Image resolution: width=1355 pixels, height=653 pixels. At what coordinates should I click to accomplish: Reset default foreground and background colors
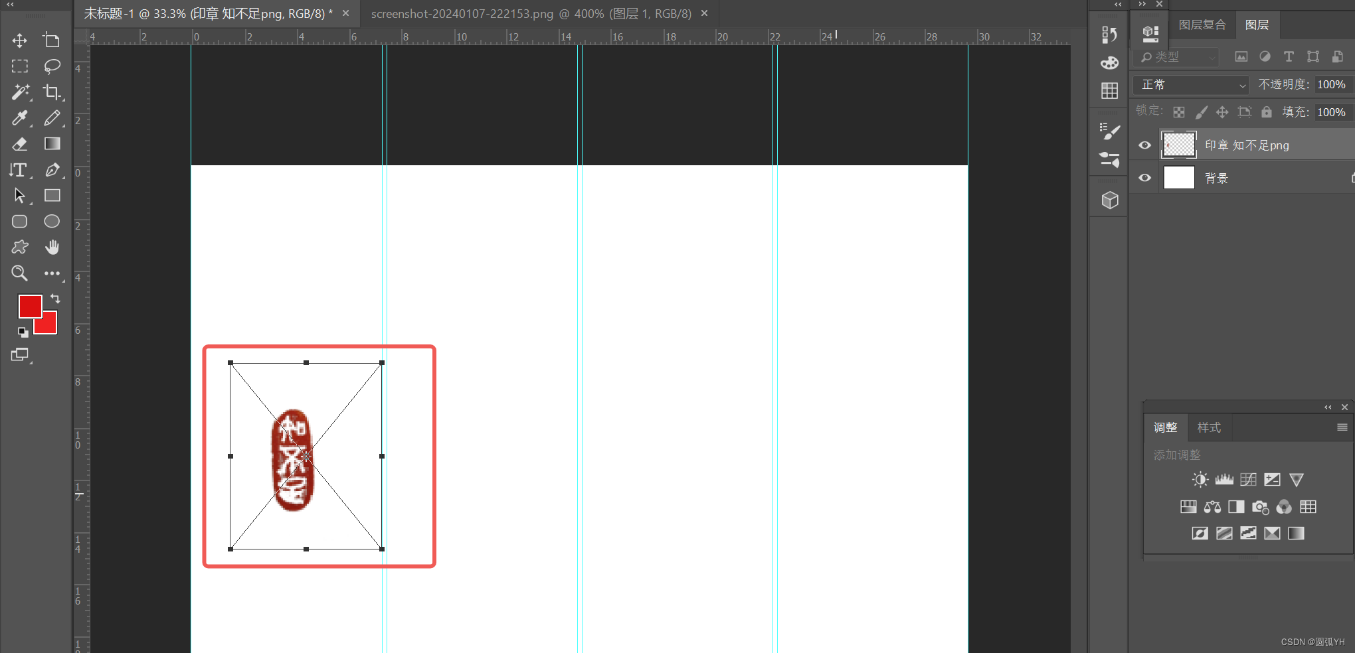tap(23, 332)
